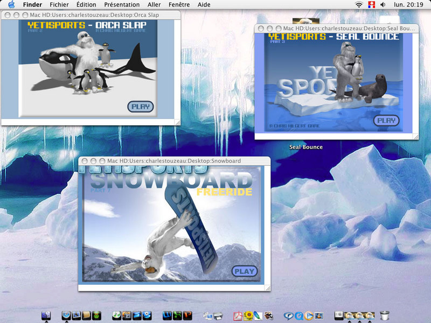The width and height of the screenshot is (431, 323).
Task: Launch iTunes music-note icon in dock
Action: click(117, 315)
